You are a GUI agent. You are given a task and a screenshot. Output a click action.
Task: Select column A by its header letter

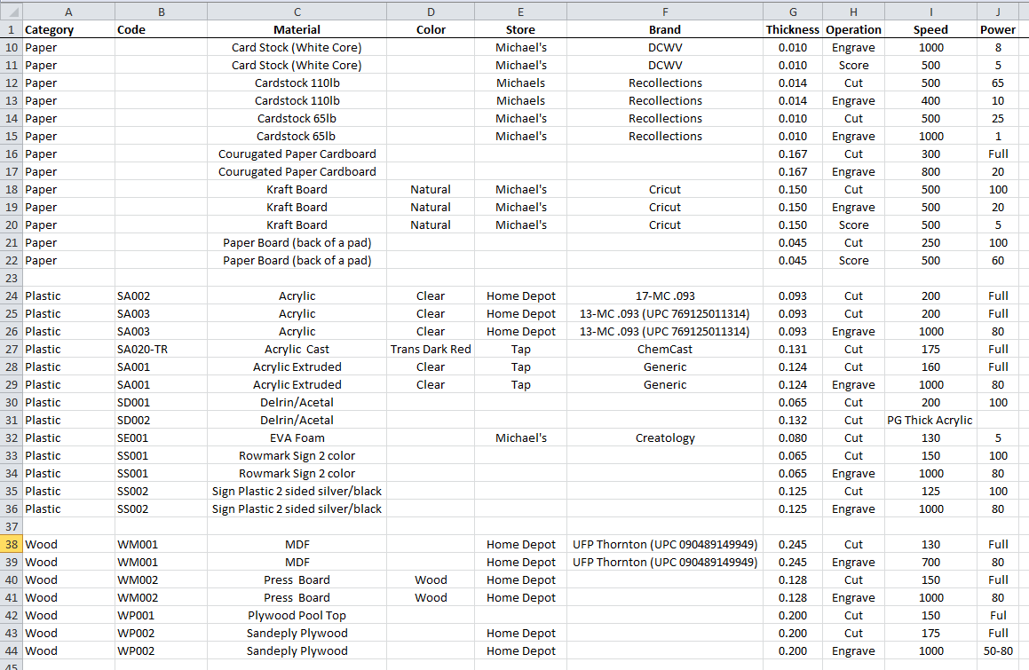[69, 12]
